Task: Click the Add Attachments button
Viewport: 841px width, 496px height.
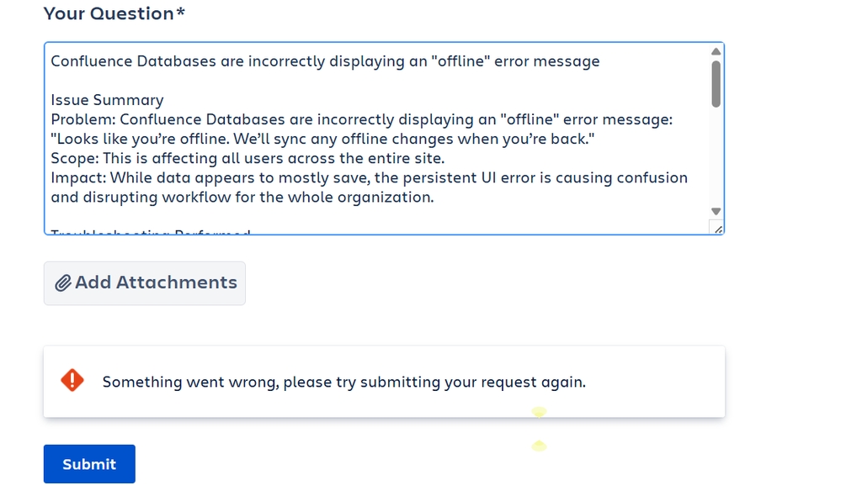Action: point(144,282)
